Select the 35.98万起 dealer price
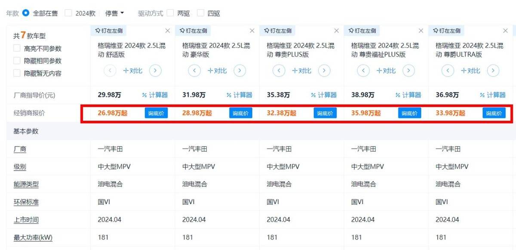Screen dimensions: 516x250 tap(366, 113)
